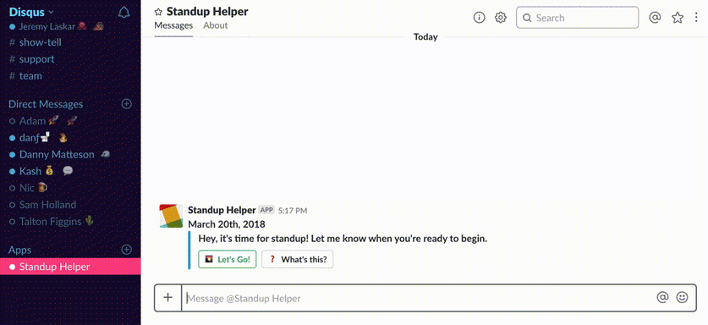Attach file with plus button

[x=168, y=297]
